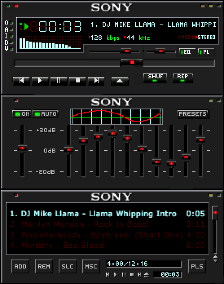Click the playlist vertical scrollbar handle
The width and height of the screenshot is (224, 284).
click(x=215, y=213)
